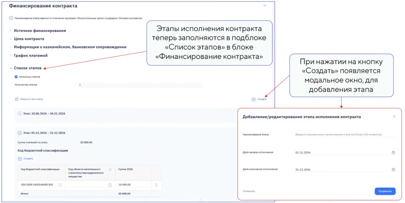
Task: Click Создать link to add a stage
Action: tap(262, 99)
